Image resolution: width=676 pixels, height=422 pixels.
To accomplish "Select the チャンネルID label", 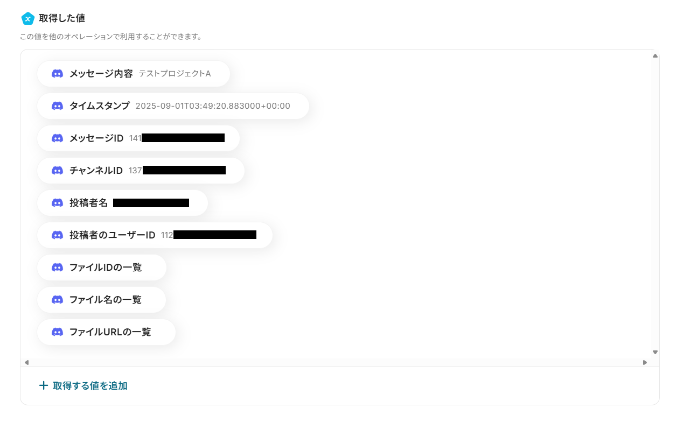I will (x=96, y=171).
